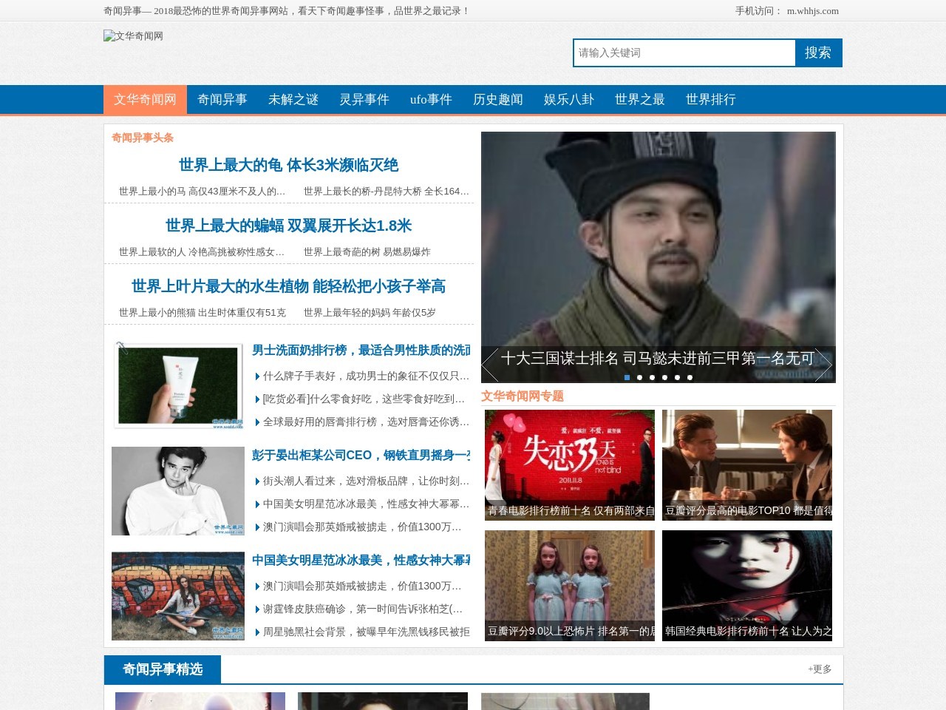The height and width of the screenshot is (710, 946).
Task: Open the 文华奇闻网 nav tab
Action: click(145, 99)
